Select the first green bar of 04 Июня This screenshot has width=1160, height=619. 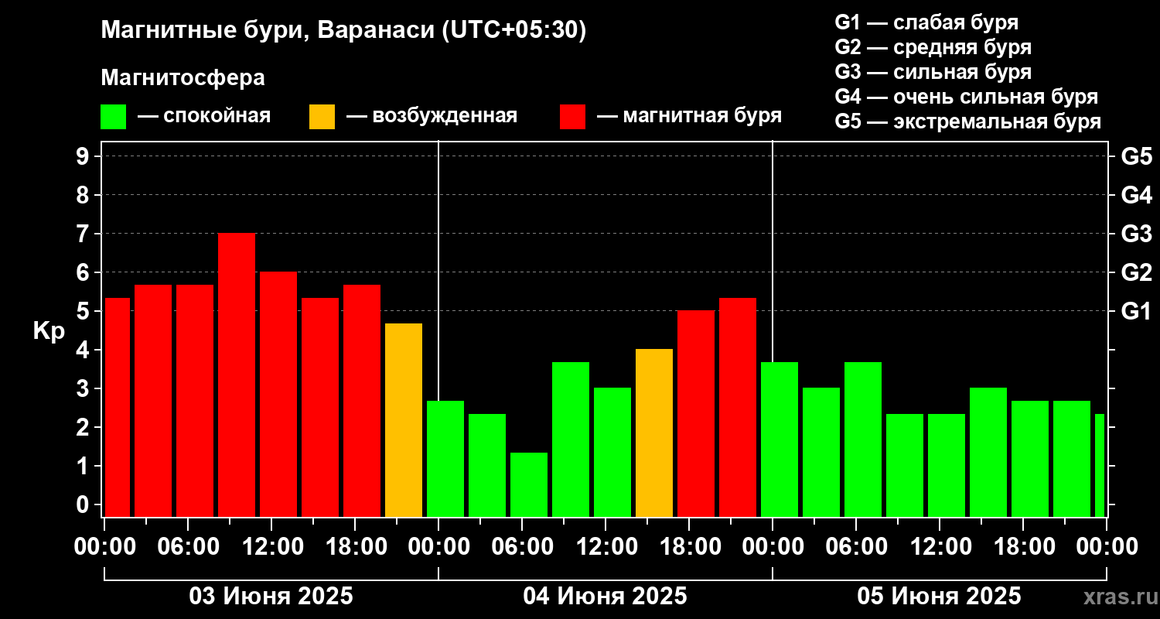[445, 459]
